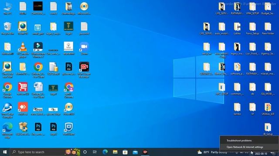Select the Zoom shortcut
Viewport: 279px width, 156px height.
click(x=84, y=49)
